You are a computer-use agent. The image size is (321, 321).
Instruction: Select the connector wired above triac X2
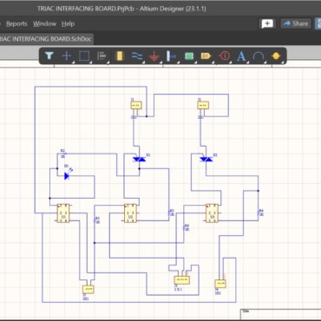tap(203, 105)
